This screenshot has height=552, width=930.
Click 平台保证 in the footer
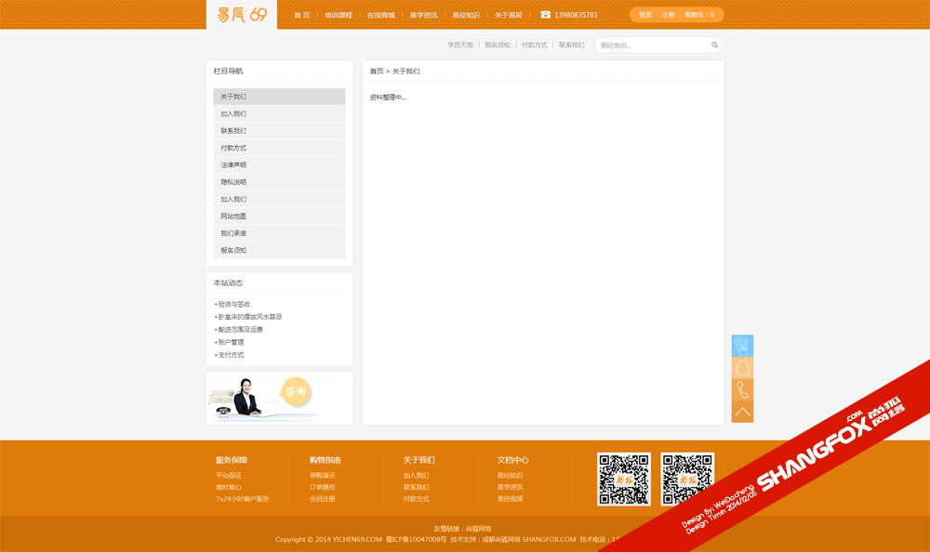tap(229, 476)
